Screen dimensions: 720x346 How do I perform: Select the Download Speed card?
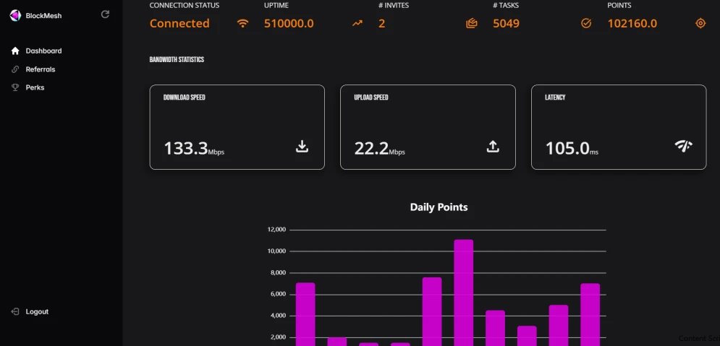click(237, 127)
